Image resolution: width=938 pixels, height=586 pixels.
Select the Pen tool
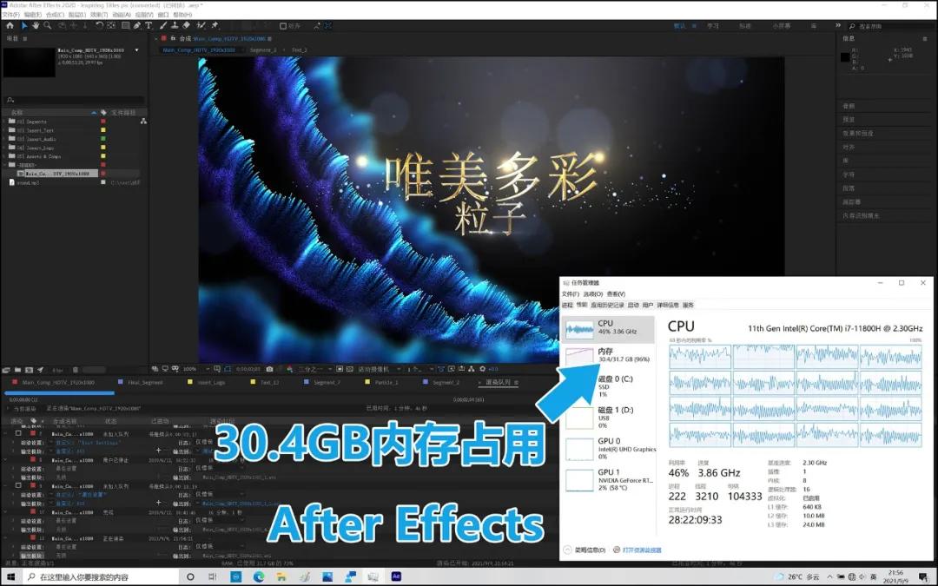(x=137, y=27)
